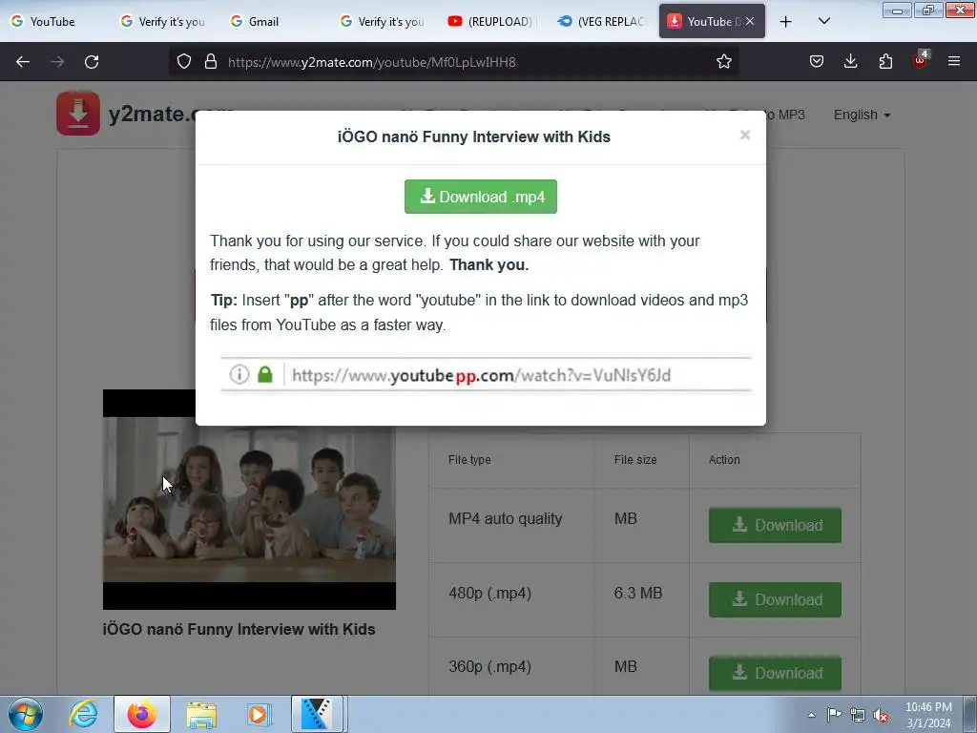The height and width of the screenshot is (733, 977).
Task: Download the MP4 auto quality file
Action: 775,525
